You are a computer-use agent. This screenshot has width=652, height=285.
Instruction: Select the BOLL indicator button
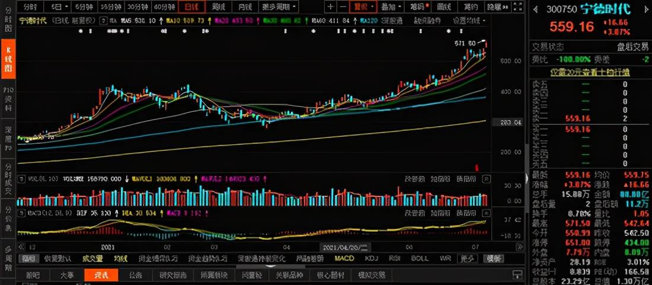(x=420, y=258)
